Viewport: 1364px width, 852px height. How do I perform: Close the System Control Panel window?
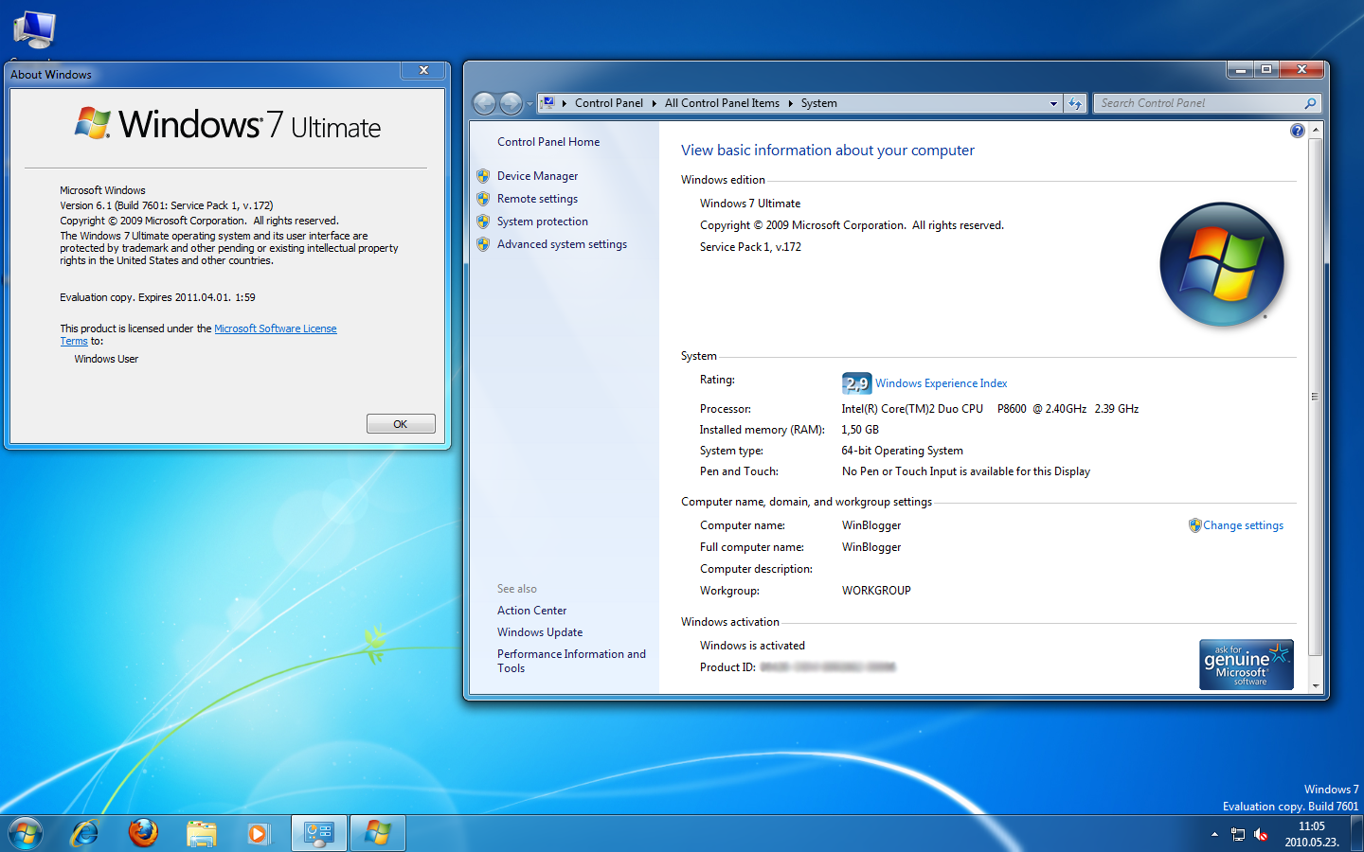point(1302,70)
